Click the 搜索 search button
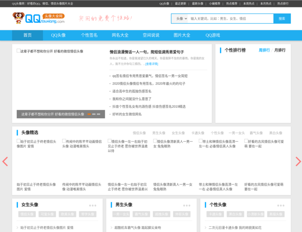Image resolution: width=302 pixels, height=232 pixels. [282, 19]
